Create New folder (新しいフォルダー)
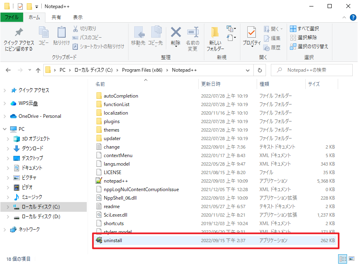The width and height of the screenshot is (358, 264). click(215, 39)
